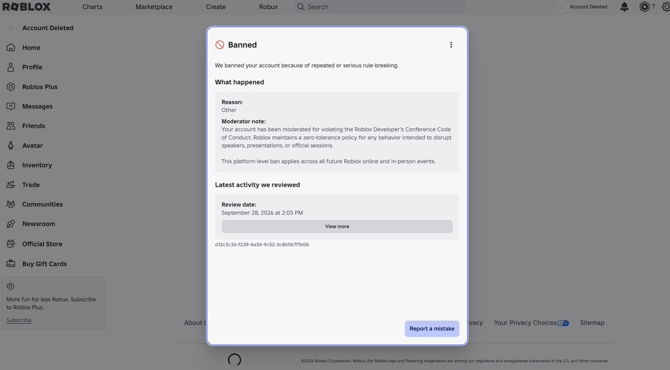Screen dimensions: 670x370
Task: Select Inventory in the sidebar
Action: point(37,165)
